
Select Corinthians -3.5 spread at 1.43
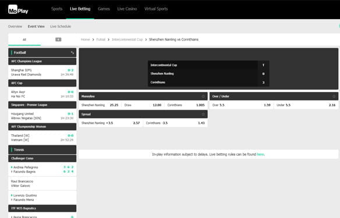click(175, 123)
